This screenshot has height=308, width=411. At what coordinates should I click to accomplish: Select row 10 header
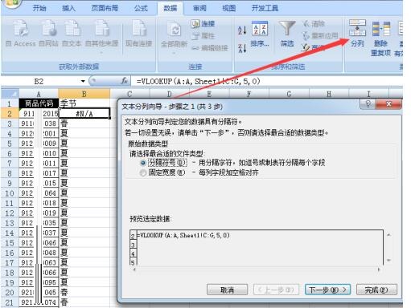[10, 193]
